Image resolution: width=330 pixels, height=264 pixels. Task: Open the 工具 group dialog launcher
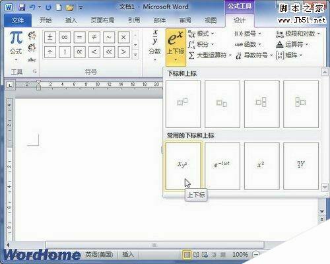click(x=34, y=71)
